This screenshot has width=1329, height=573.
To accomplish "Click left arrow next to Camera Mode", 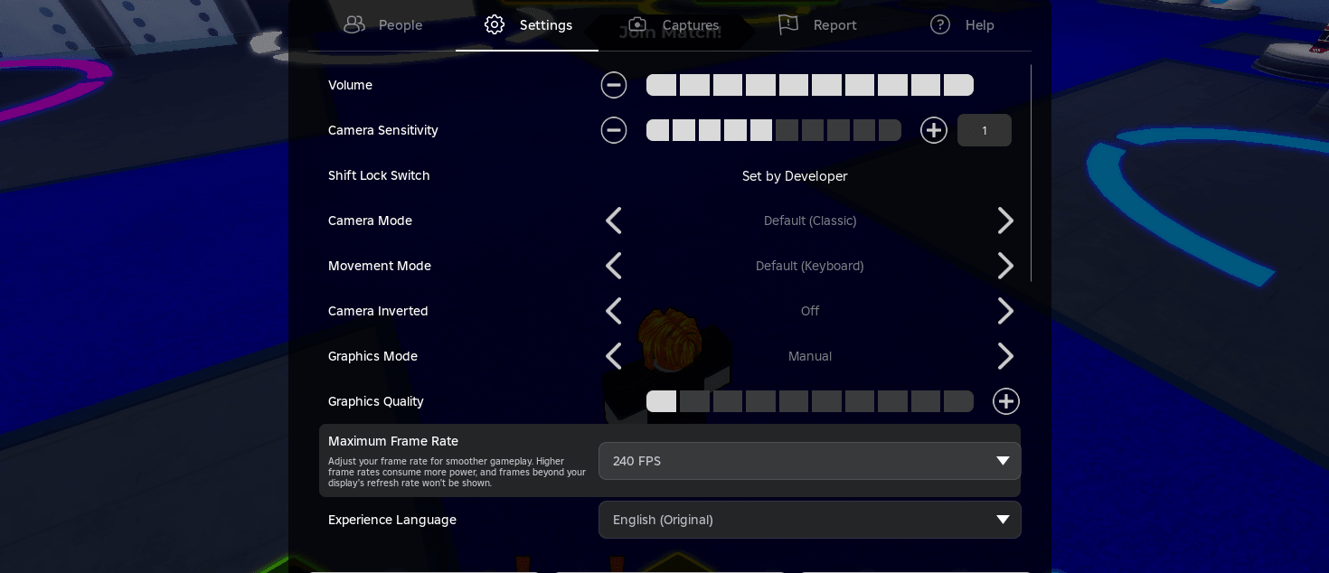I will (x=614, y=221).
